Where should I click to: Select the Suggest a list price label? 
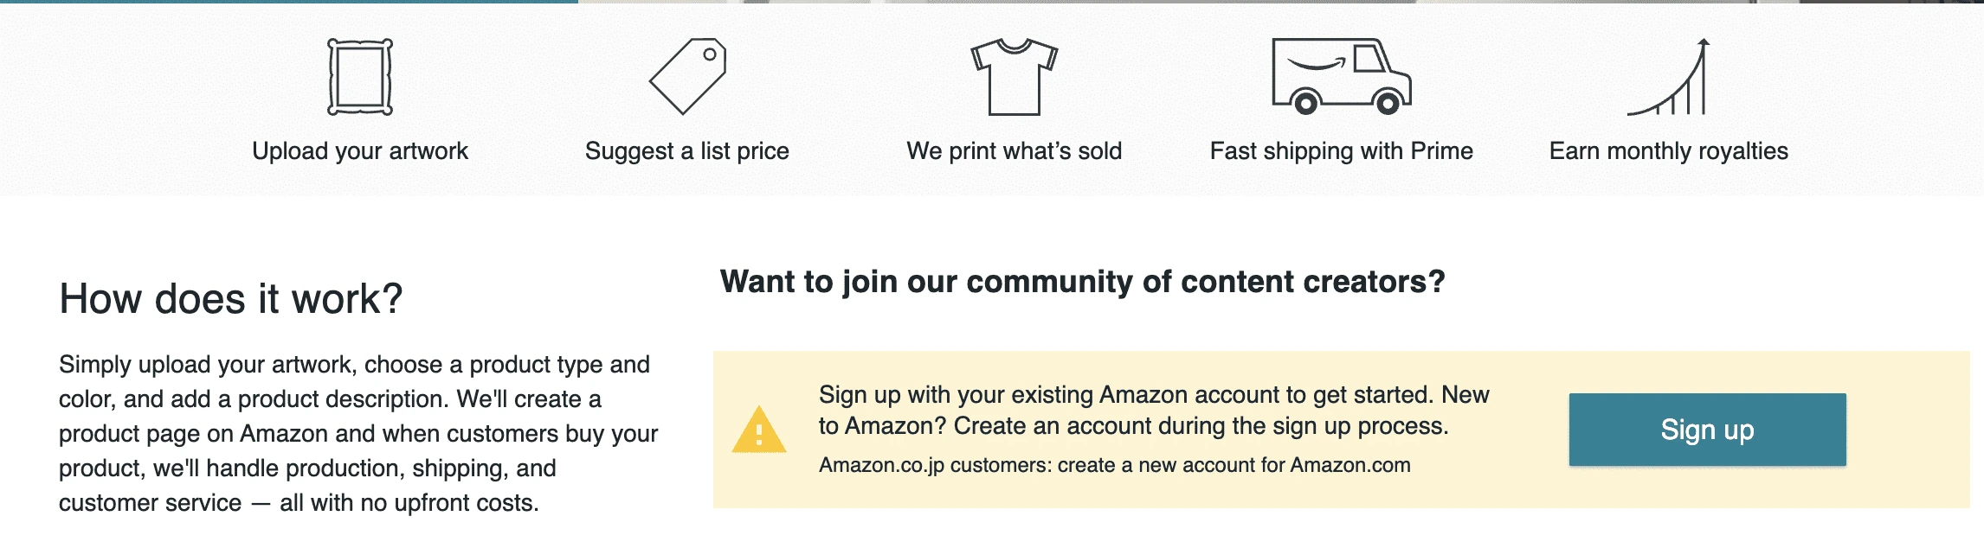pos(687,151)
